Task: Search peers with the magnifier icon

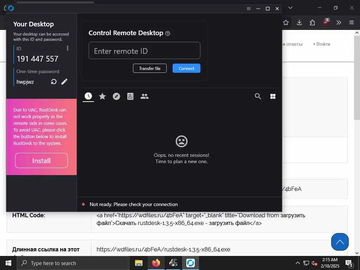Action: pos(258,96)
